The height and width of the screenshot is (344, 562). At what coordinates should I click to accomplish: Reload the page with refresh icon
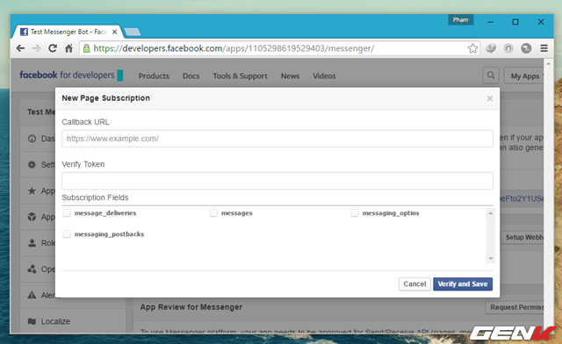click(x=53, y=48)
